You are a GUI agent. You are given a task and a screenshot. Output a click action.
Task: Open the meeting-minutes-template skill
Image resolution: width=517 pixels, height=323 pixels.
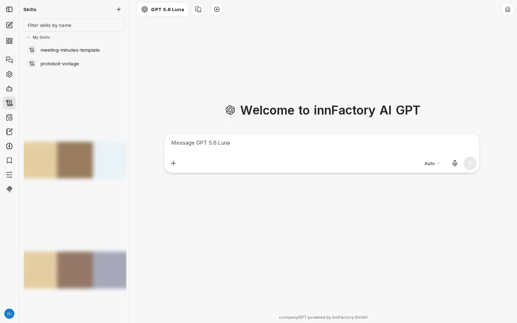(74, 50)
